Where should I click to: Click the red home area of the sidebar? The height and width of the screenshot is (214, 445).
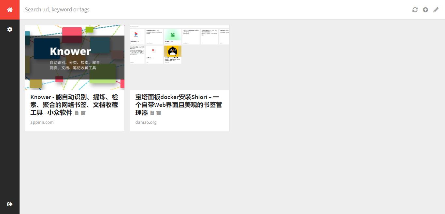tap(9, 9)
